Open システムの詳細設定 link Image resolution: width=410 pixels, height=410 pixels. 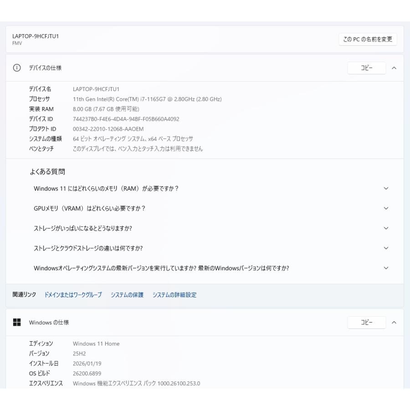click(x=174, y=295)
